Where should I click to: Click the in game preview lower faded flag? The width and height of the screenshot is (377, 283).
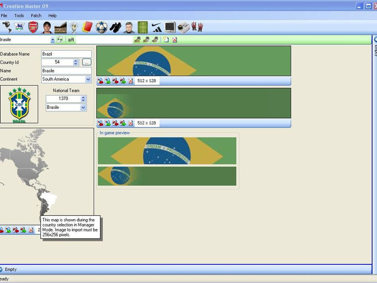click(167, 176)
